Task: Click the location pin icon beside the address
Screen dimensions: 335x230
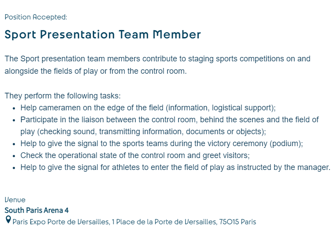Action: click(x=8, y=219)
